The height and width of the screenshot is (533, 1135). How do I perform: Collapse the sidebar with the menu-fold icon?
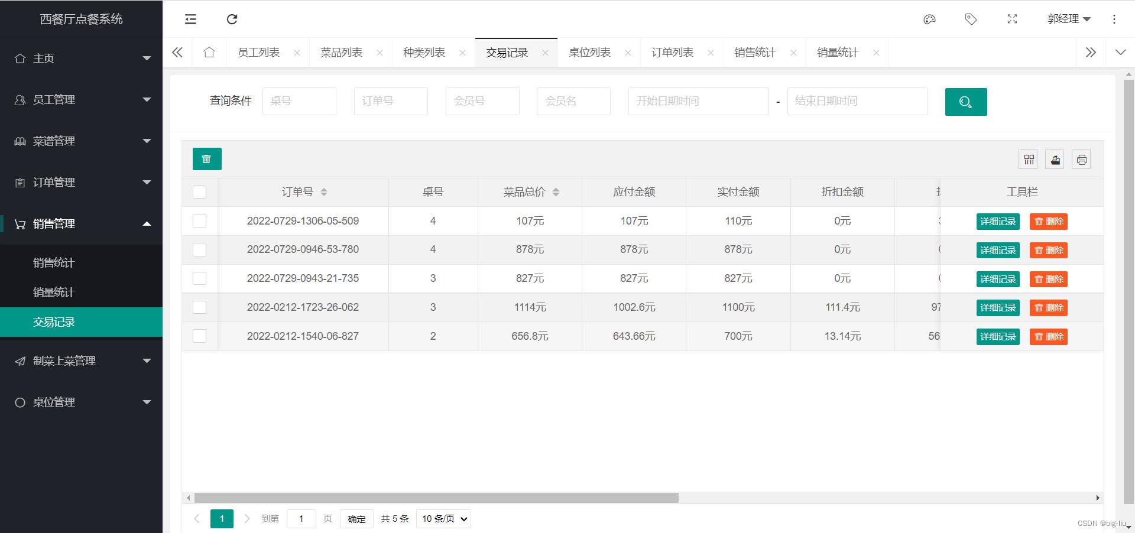coord(190,19)
